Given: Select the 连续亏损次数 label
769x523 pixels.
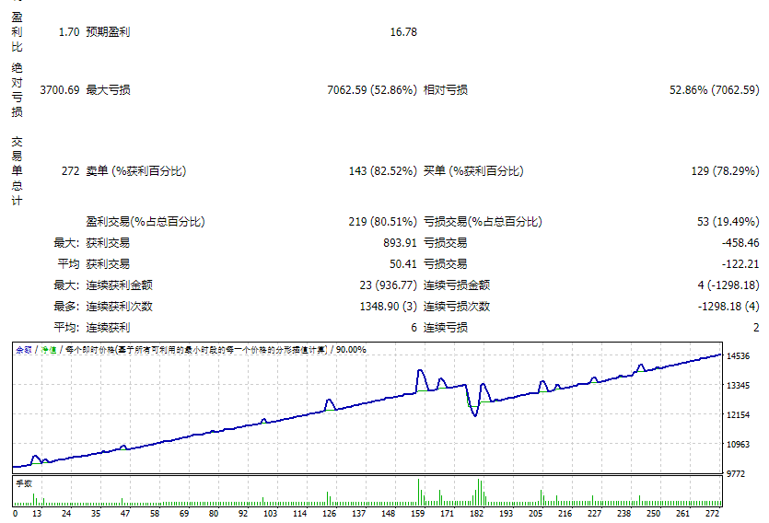Looking at the screenshot, I should 457,307.
